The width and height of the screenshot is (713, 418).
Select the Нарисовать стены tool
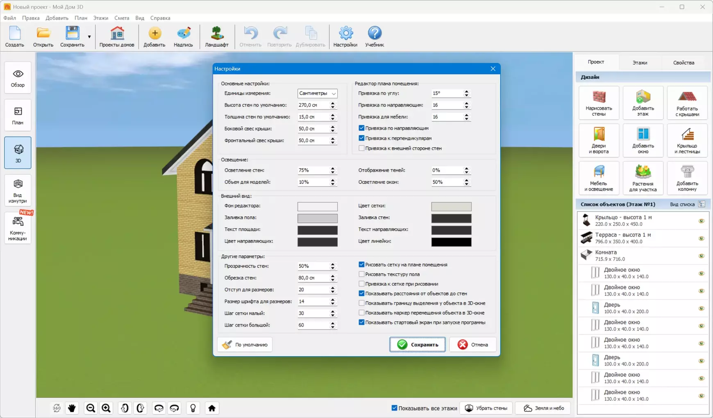599,102
